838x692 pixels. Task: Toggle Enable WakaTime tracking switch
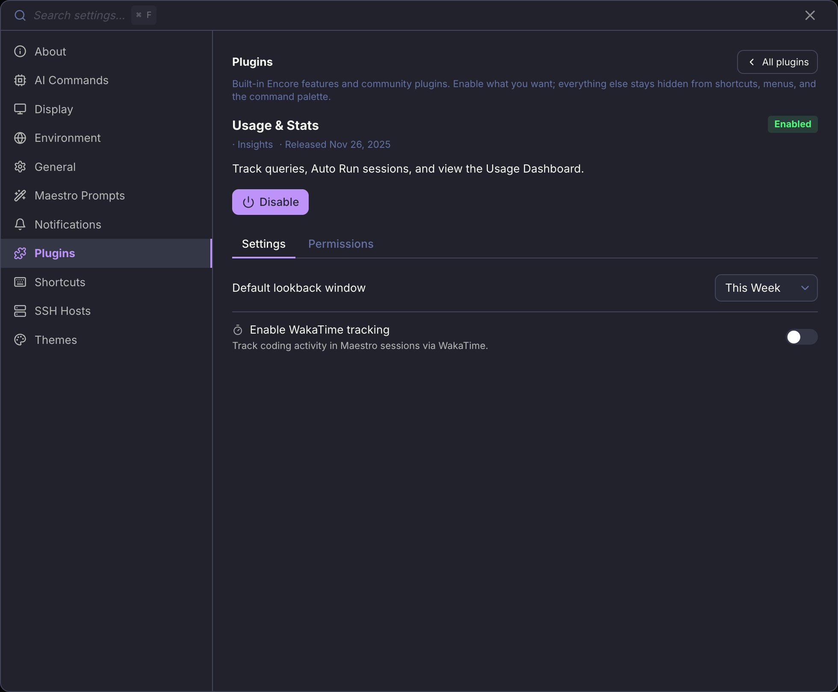click(x=802, y=337)
